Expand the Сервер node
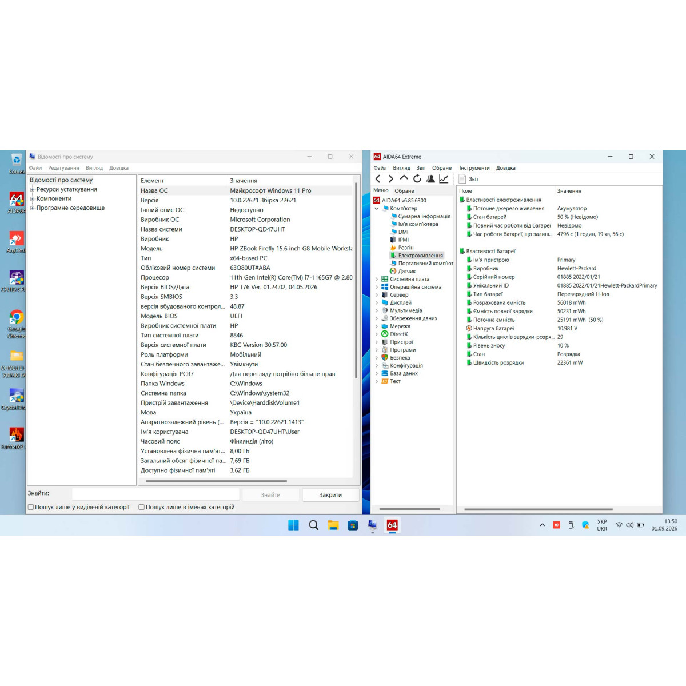The height and width of the screenshot is (686, 686). 377,295
